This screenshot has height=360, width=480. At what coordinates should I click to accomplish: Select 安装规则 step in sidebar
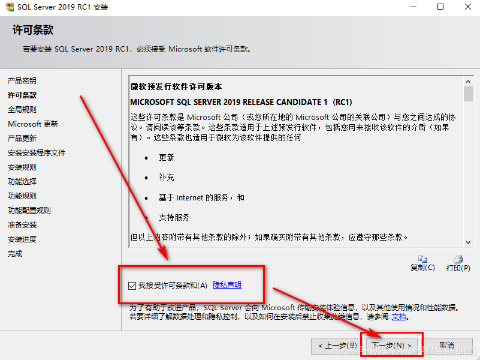(x=22, y=167)
